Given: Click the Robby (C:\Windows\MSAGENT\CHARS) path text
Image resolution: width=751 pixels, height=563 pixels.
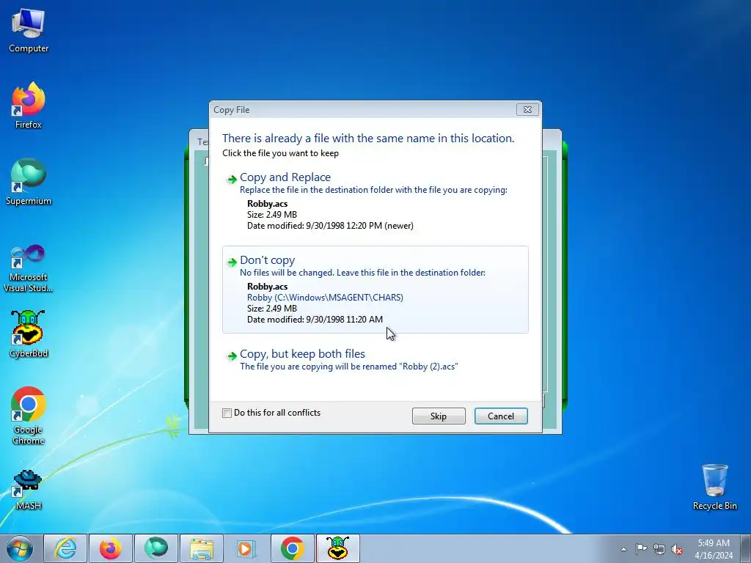Looking at the screenshot, I should coord(325,298).
